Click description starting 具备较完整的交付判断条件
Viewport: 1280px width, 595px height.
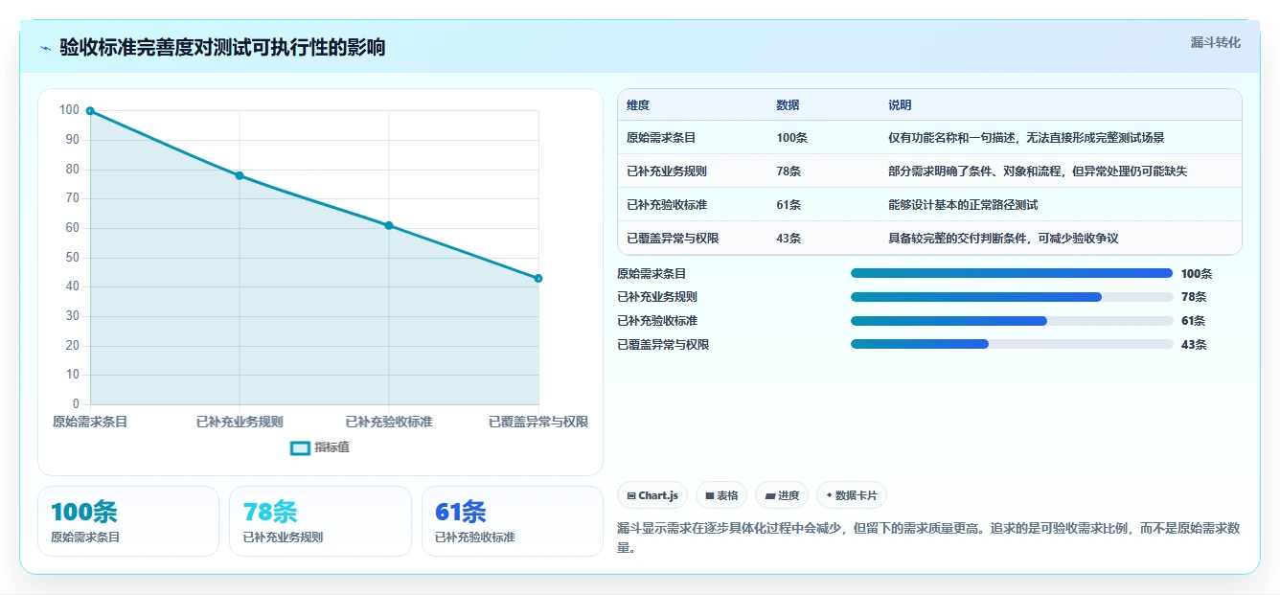pyautogui.click(x=1003, y=239)
